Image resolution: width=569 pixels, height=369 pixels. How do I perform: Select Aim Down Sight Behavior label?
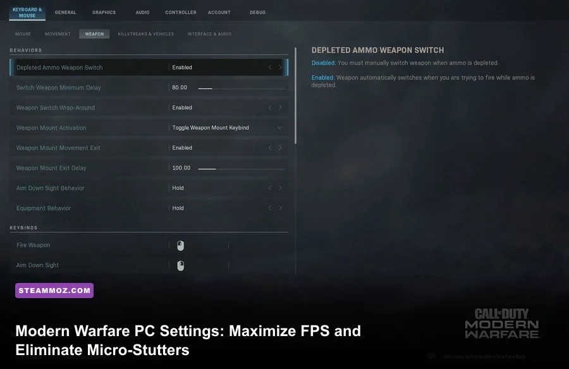(x=50, y=188)
